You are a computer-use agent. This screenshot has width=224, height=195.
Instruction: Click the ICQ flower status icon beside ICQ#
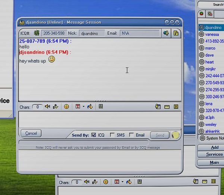point(37,33)
